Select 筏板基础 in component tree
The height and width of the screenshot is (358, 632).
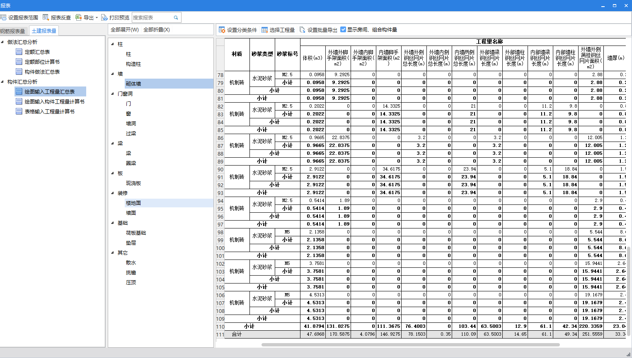click(x=136, y=233)
